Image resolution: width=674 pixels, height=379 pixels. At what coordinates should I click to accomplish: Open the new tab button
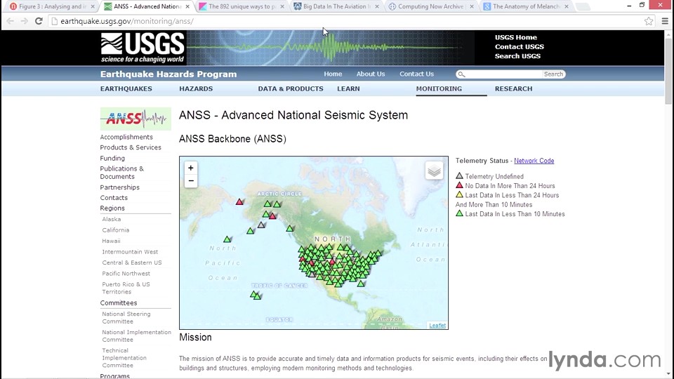point(583,6)
